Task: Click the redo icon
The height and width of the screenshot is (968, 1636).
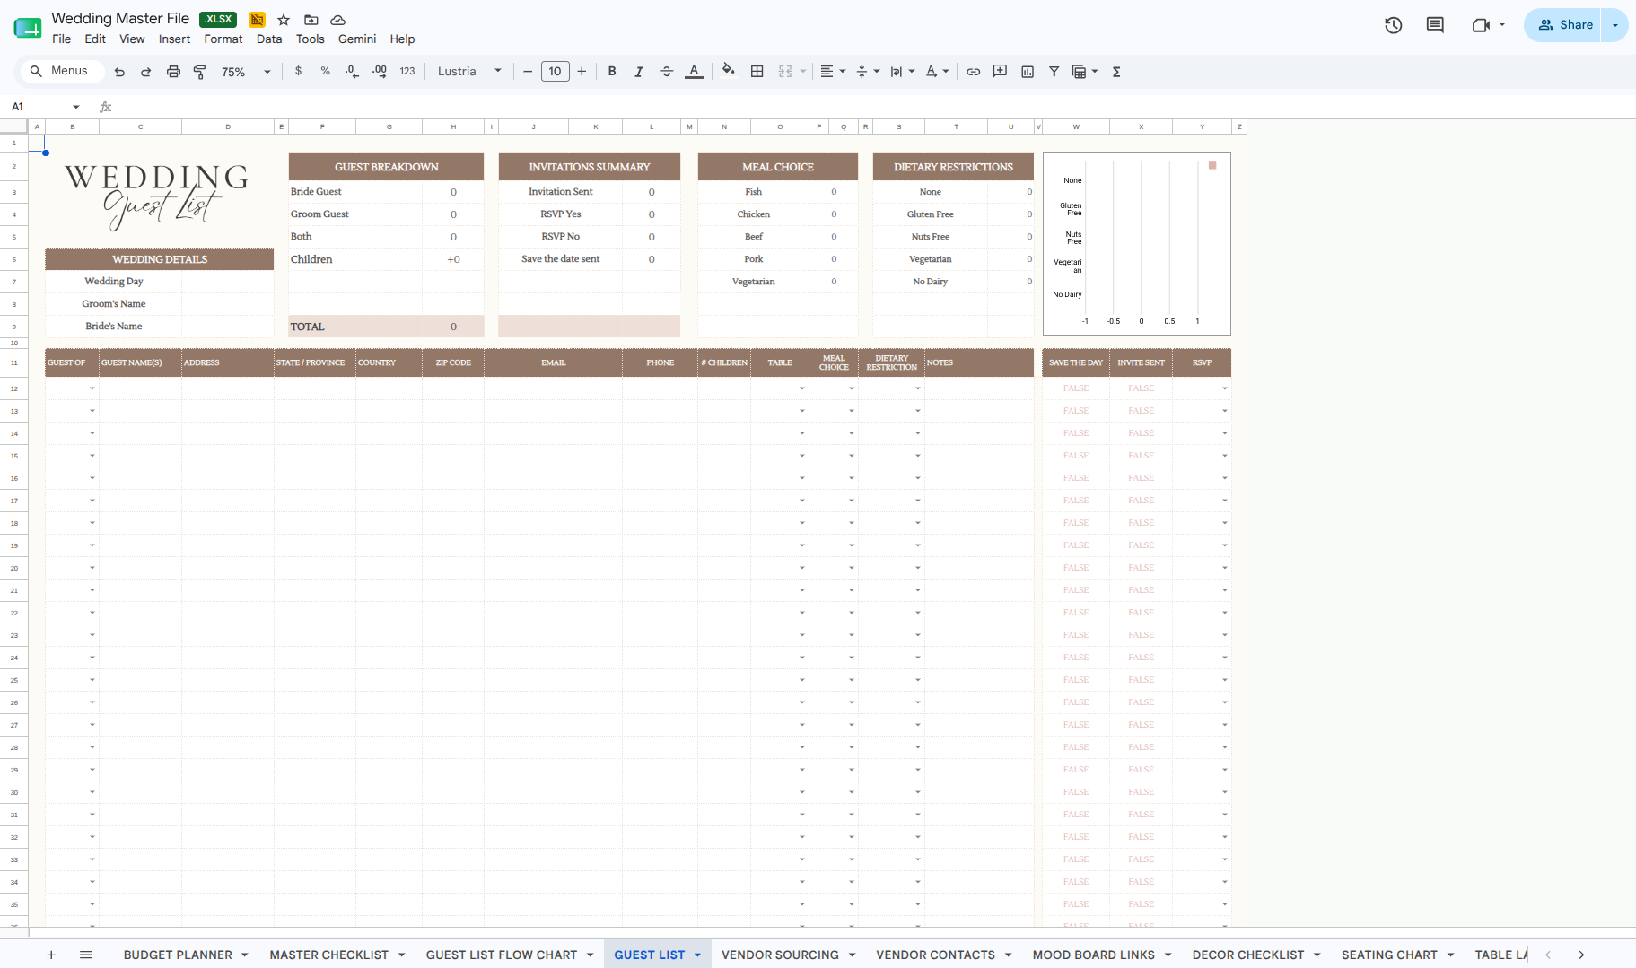Action: [145, 72]
